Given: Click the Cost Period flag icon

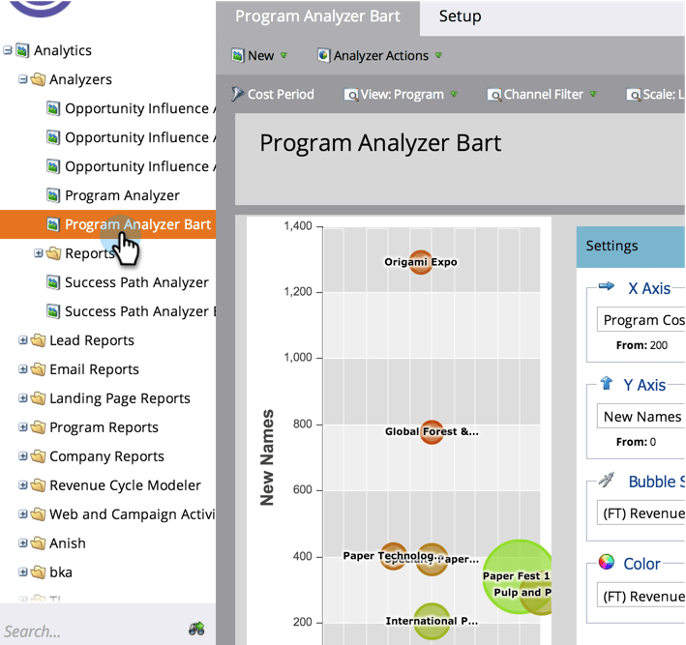Looking at the screenshot, I should pyautogui.click(x=237, y=94).
